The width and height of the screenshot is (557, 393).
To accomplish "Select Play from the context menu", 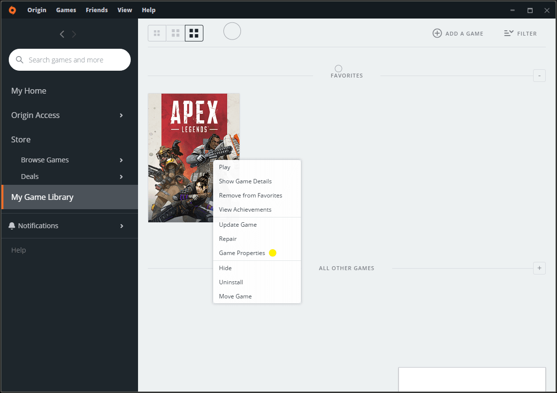I will 257,167.
